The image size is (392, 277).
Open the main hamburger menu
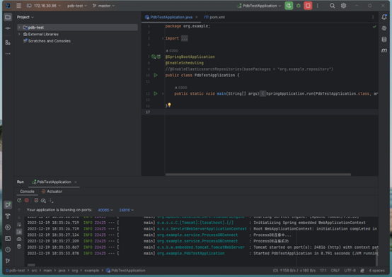[18, 6]
